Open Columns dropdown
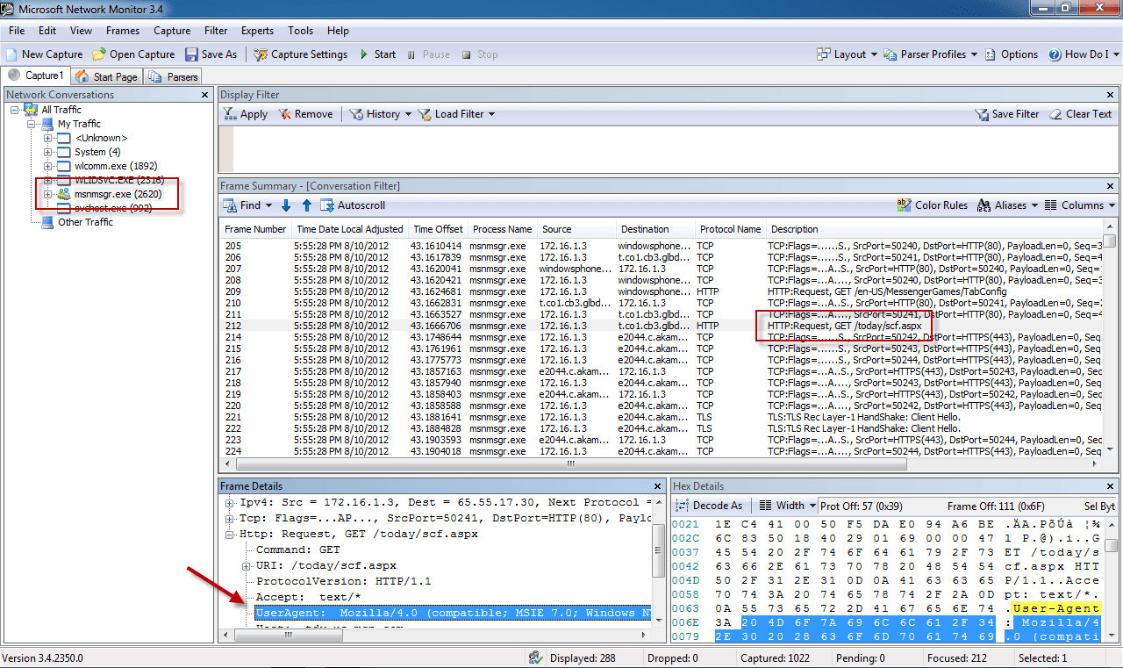The width and height of the screenshot is (1123, 668). click(1080, 205)
